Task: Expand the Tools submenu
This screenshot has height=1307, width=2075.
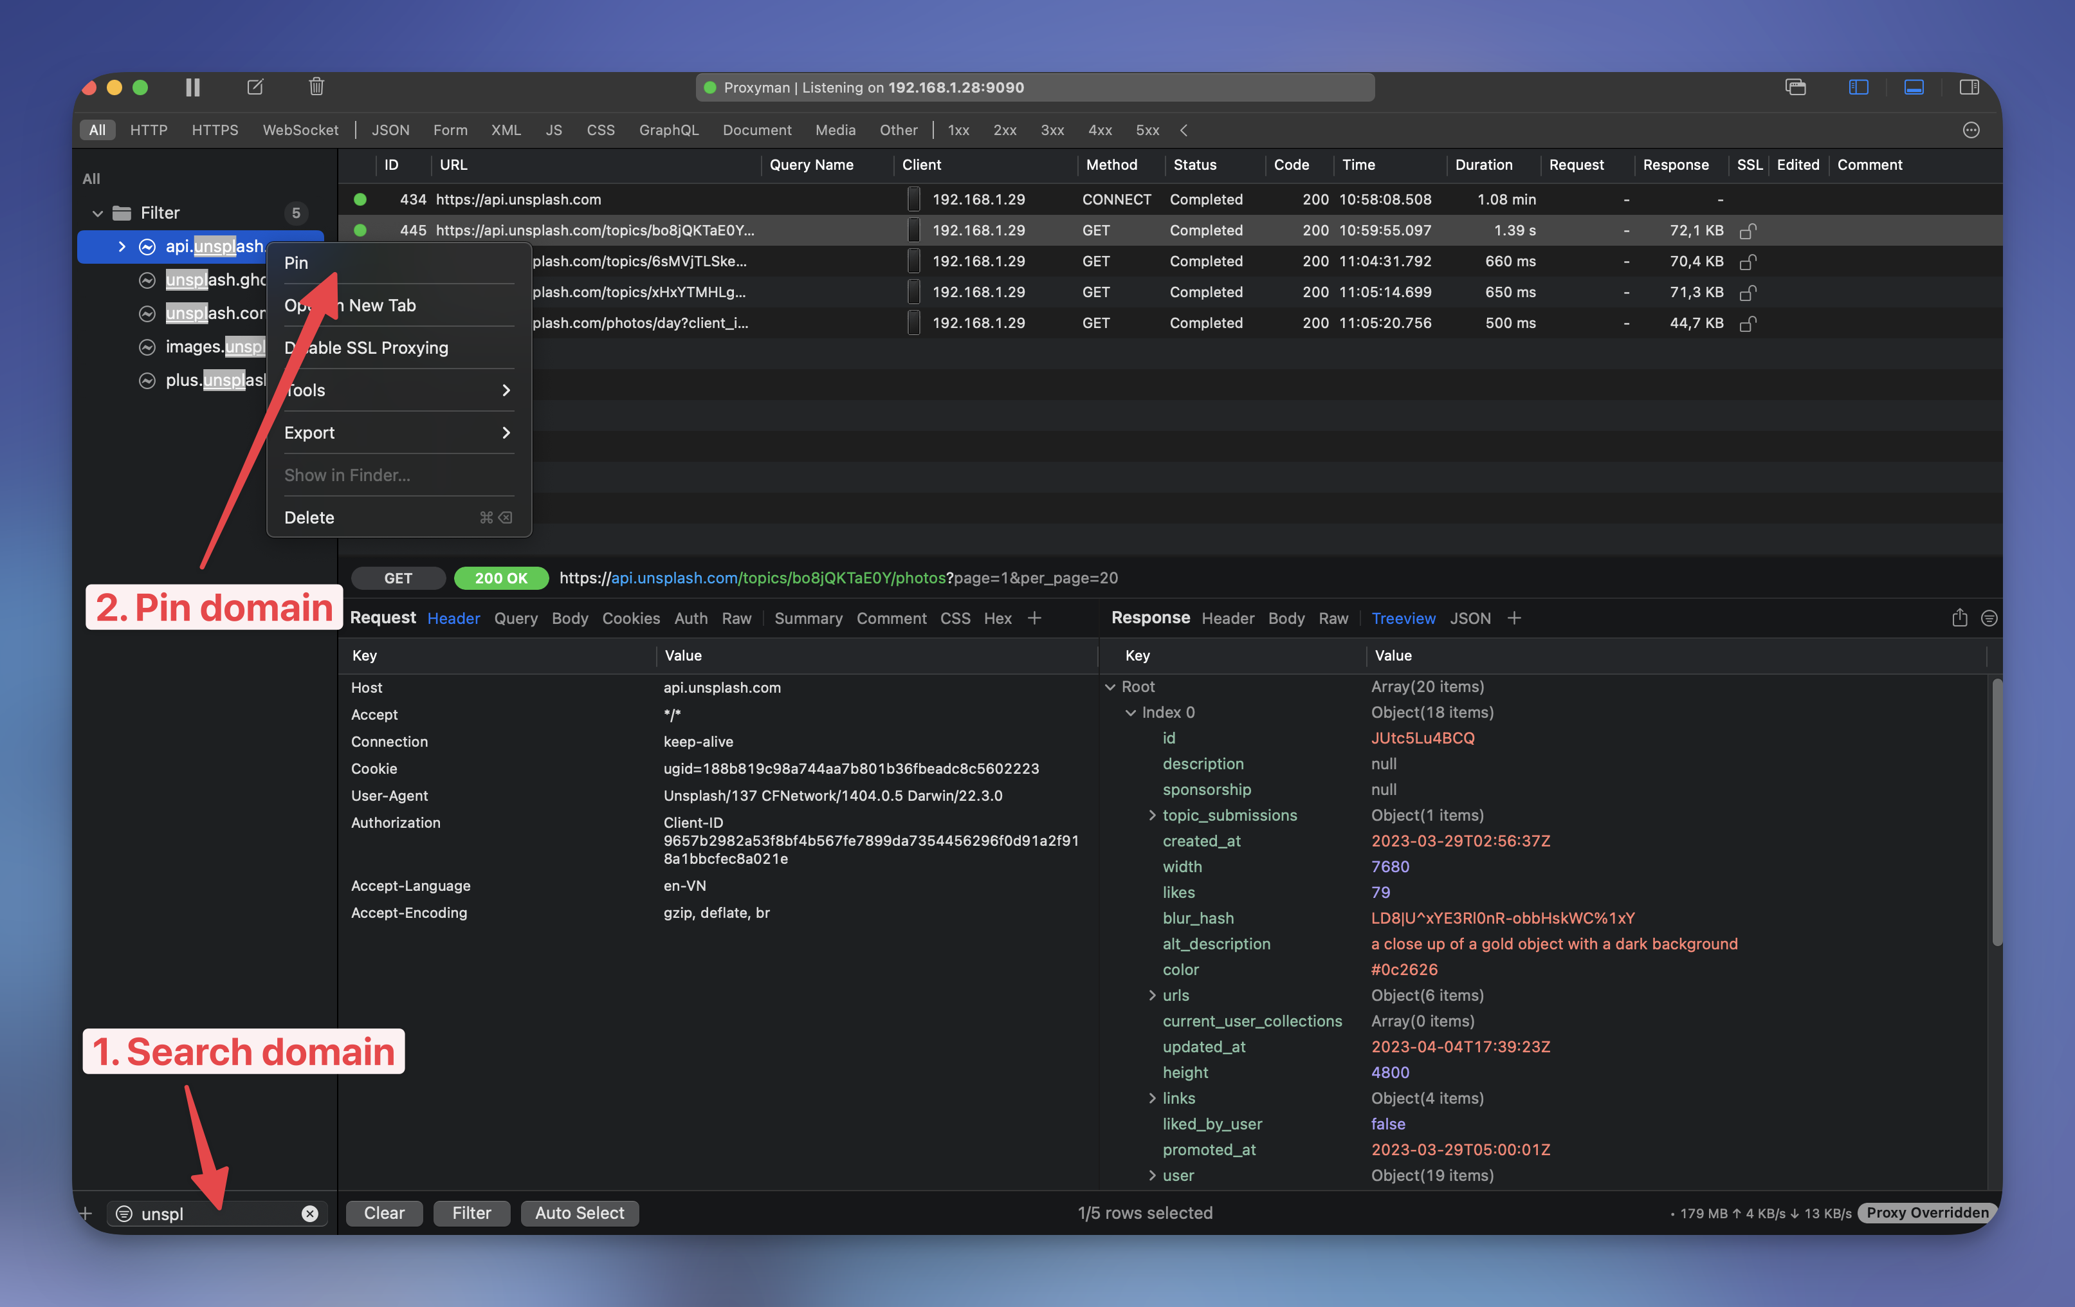Action: tap(399, 390)
